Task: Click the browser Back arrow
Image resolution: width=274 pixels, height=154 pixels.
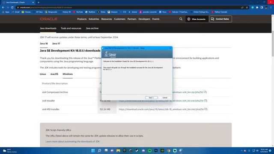Action: (x=3, y=8)
